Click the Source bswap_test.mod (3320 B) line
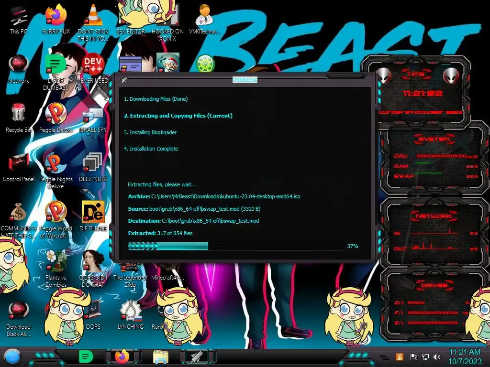 point(194,209)
